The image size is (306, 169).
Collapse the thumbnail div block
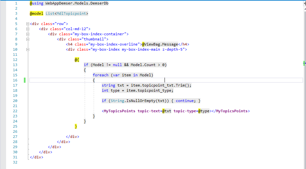[x=28, y=39]
